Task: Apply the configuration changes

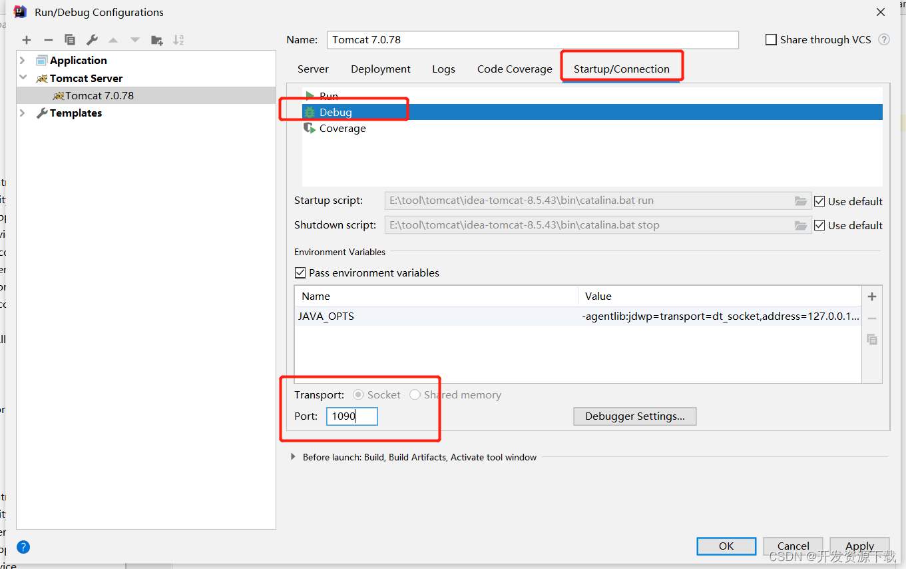Action: pos(859,546)
